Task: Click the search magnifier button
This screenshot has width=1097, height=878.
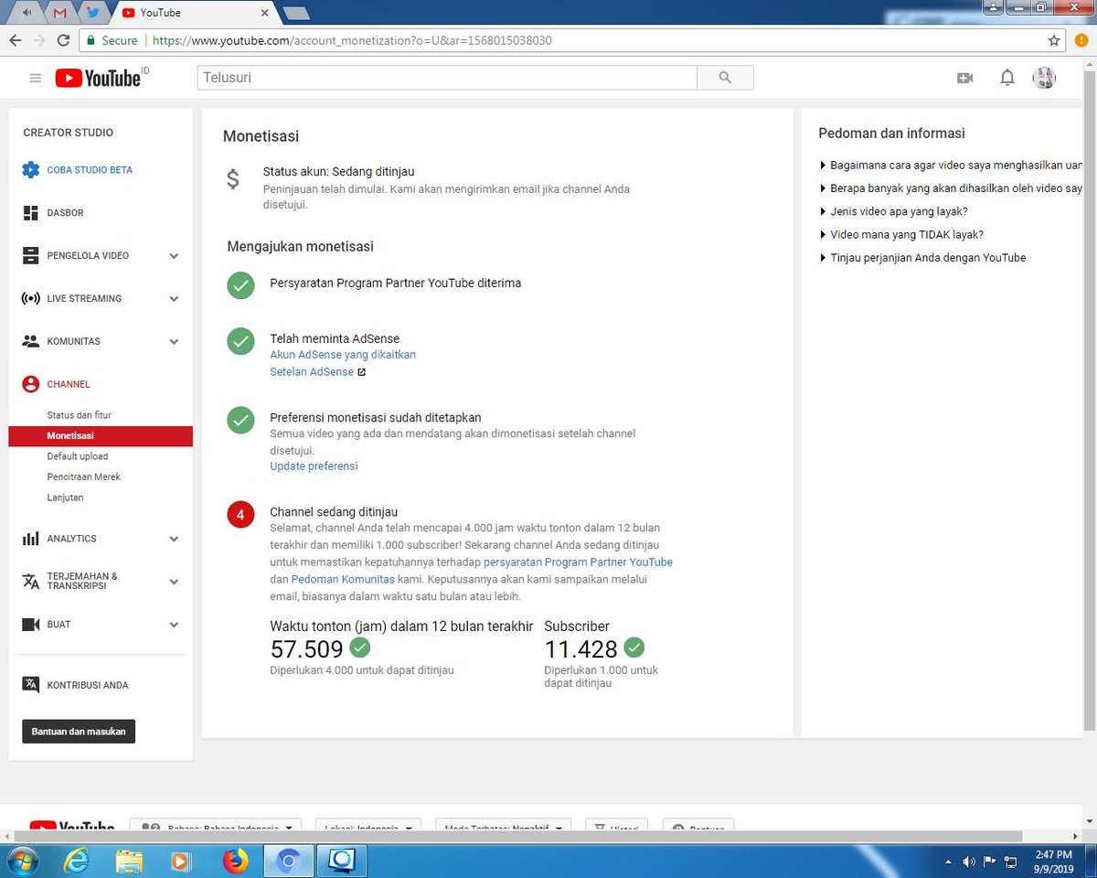Action: click(x=725, y=78)
